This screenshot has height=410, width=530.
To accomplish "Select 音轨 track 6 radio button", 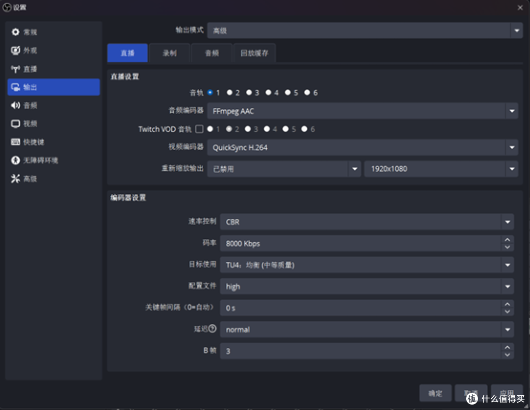I will [x=307, y=92].
